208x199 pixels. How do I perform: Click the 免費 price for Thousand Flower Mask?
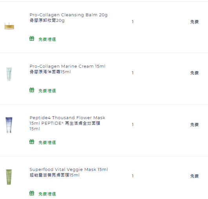pyautogui.click(x=194, y=124)
